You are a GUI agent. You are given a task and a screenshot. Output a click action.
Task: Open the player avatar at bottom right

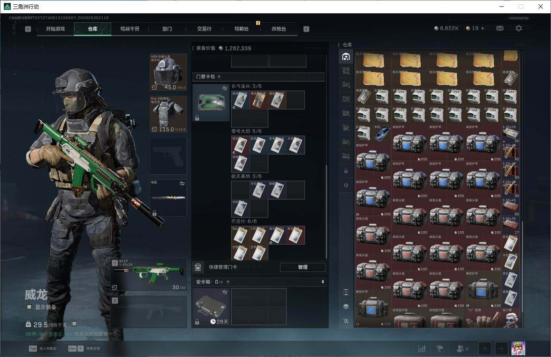518,348
